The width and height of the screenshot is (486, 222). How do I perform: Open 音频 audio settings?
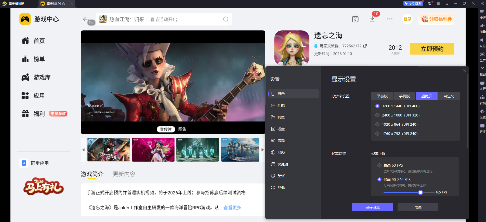293,141
